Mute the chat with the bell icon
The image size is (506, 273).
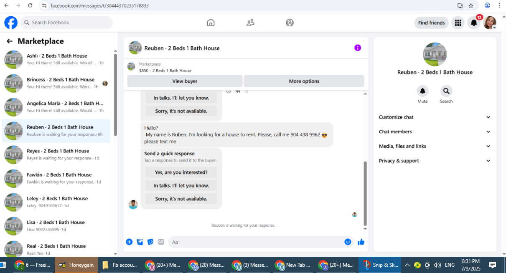[422, 91]
